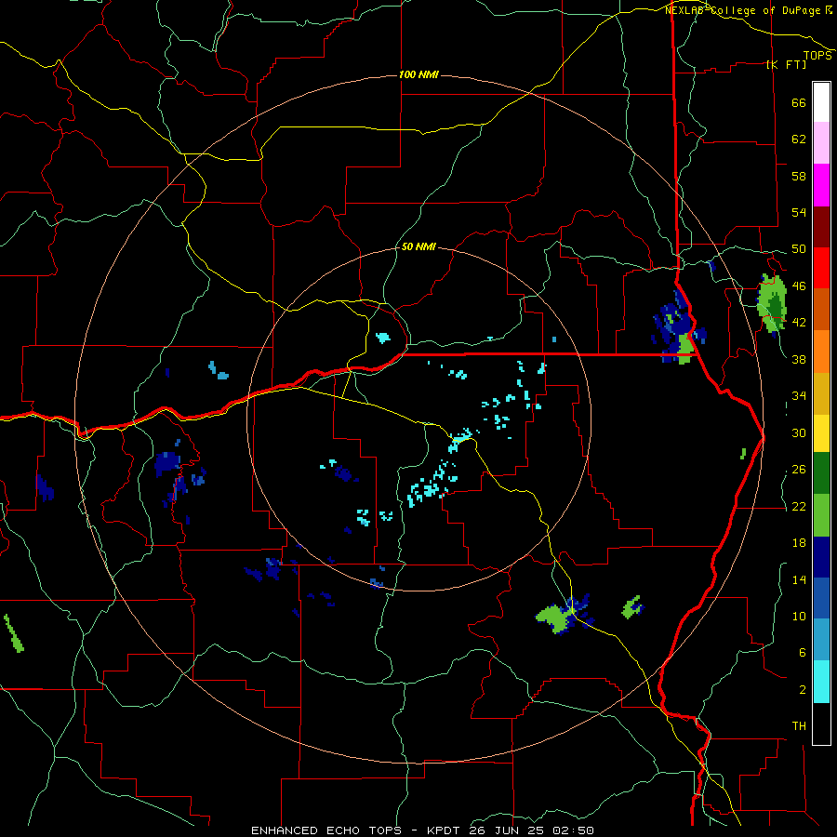This screenshot has height=837, width=837.
Task: Choose the dark orange legend swatch above 42
Action: 821,309
